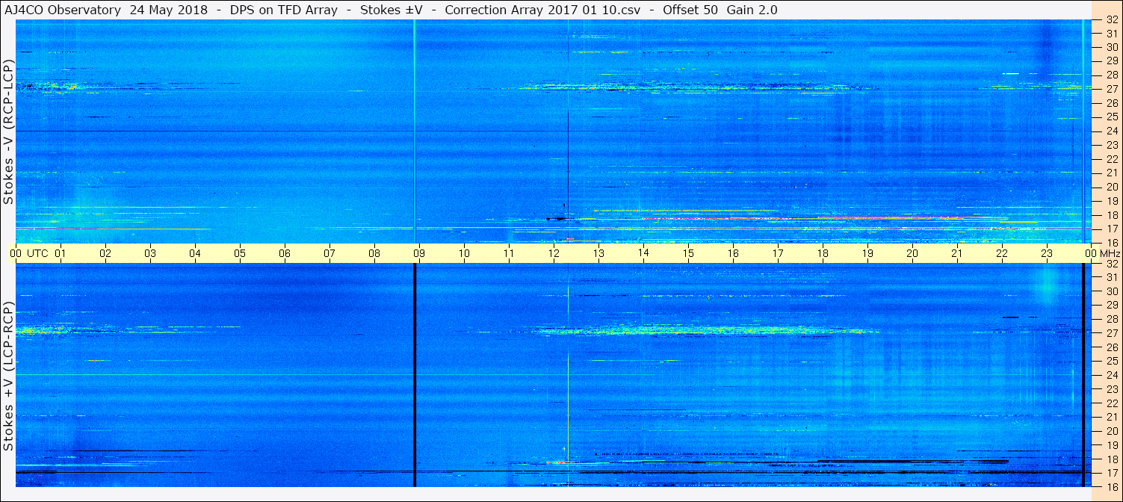Select the 05 UTC tick on time axis

click(240, 253)
